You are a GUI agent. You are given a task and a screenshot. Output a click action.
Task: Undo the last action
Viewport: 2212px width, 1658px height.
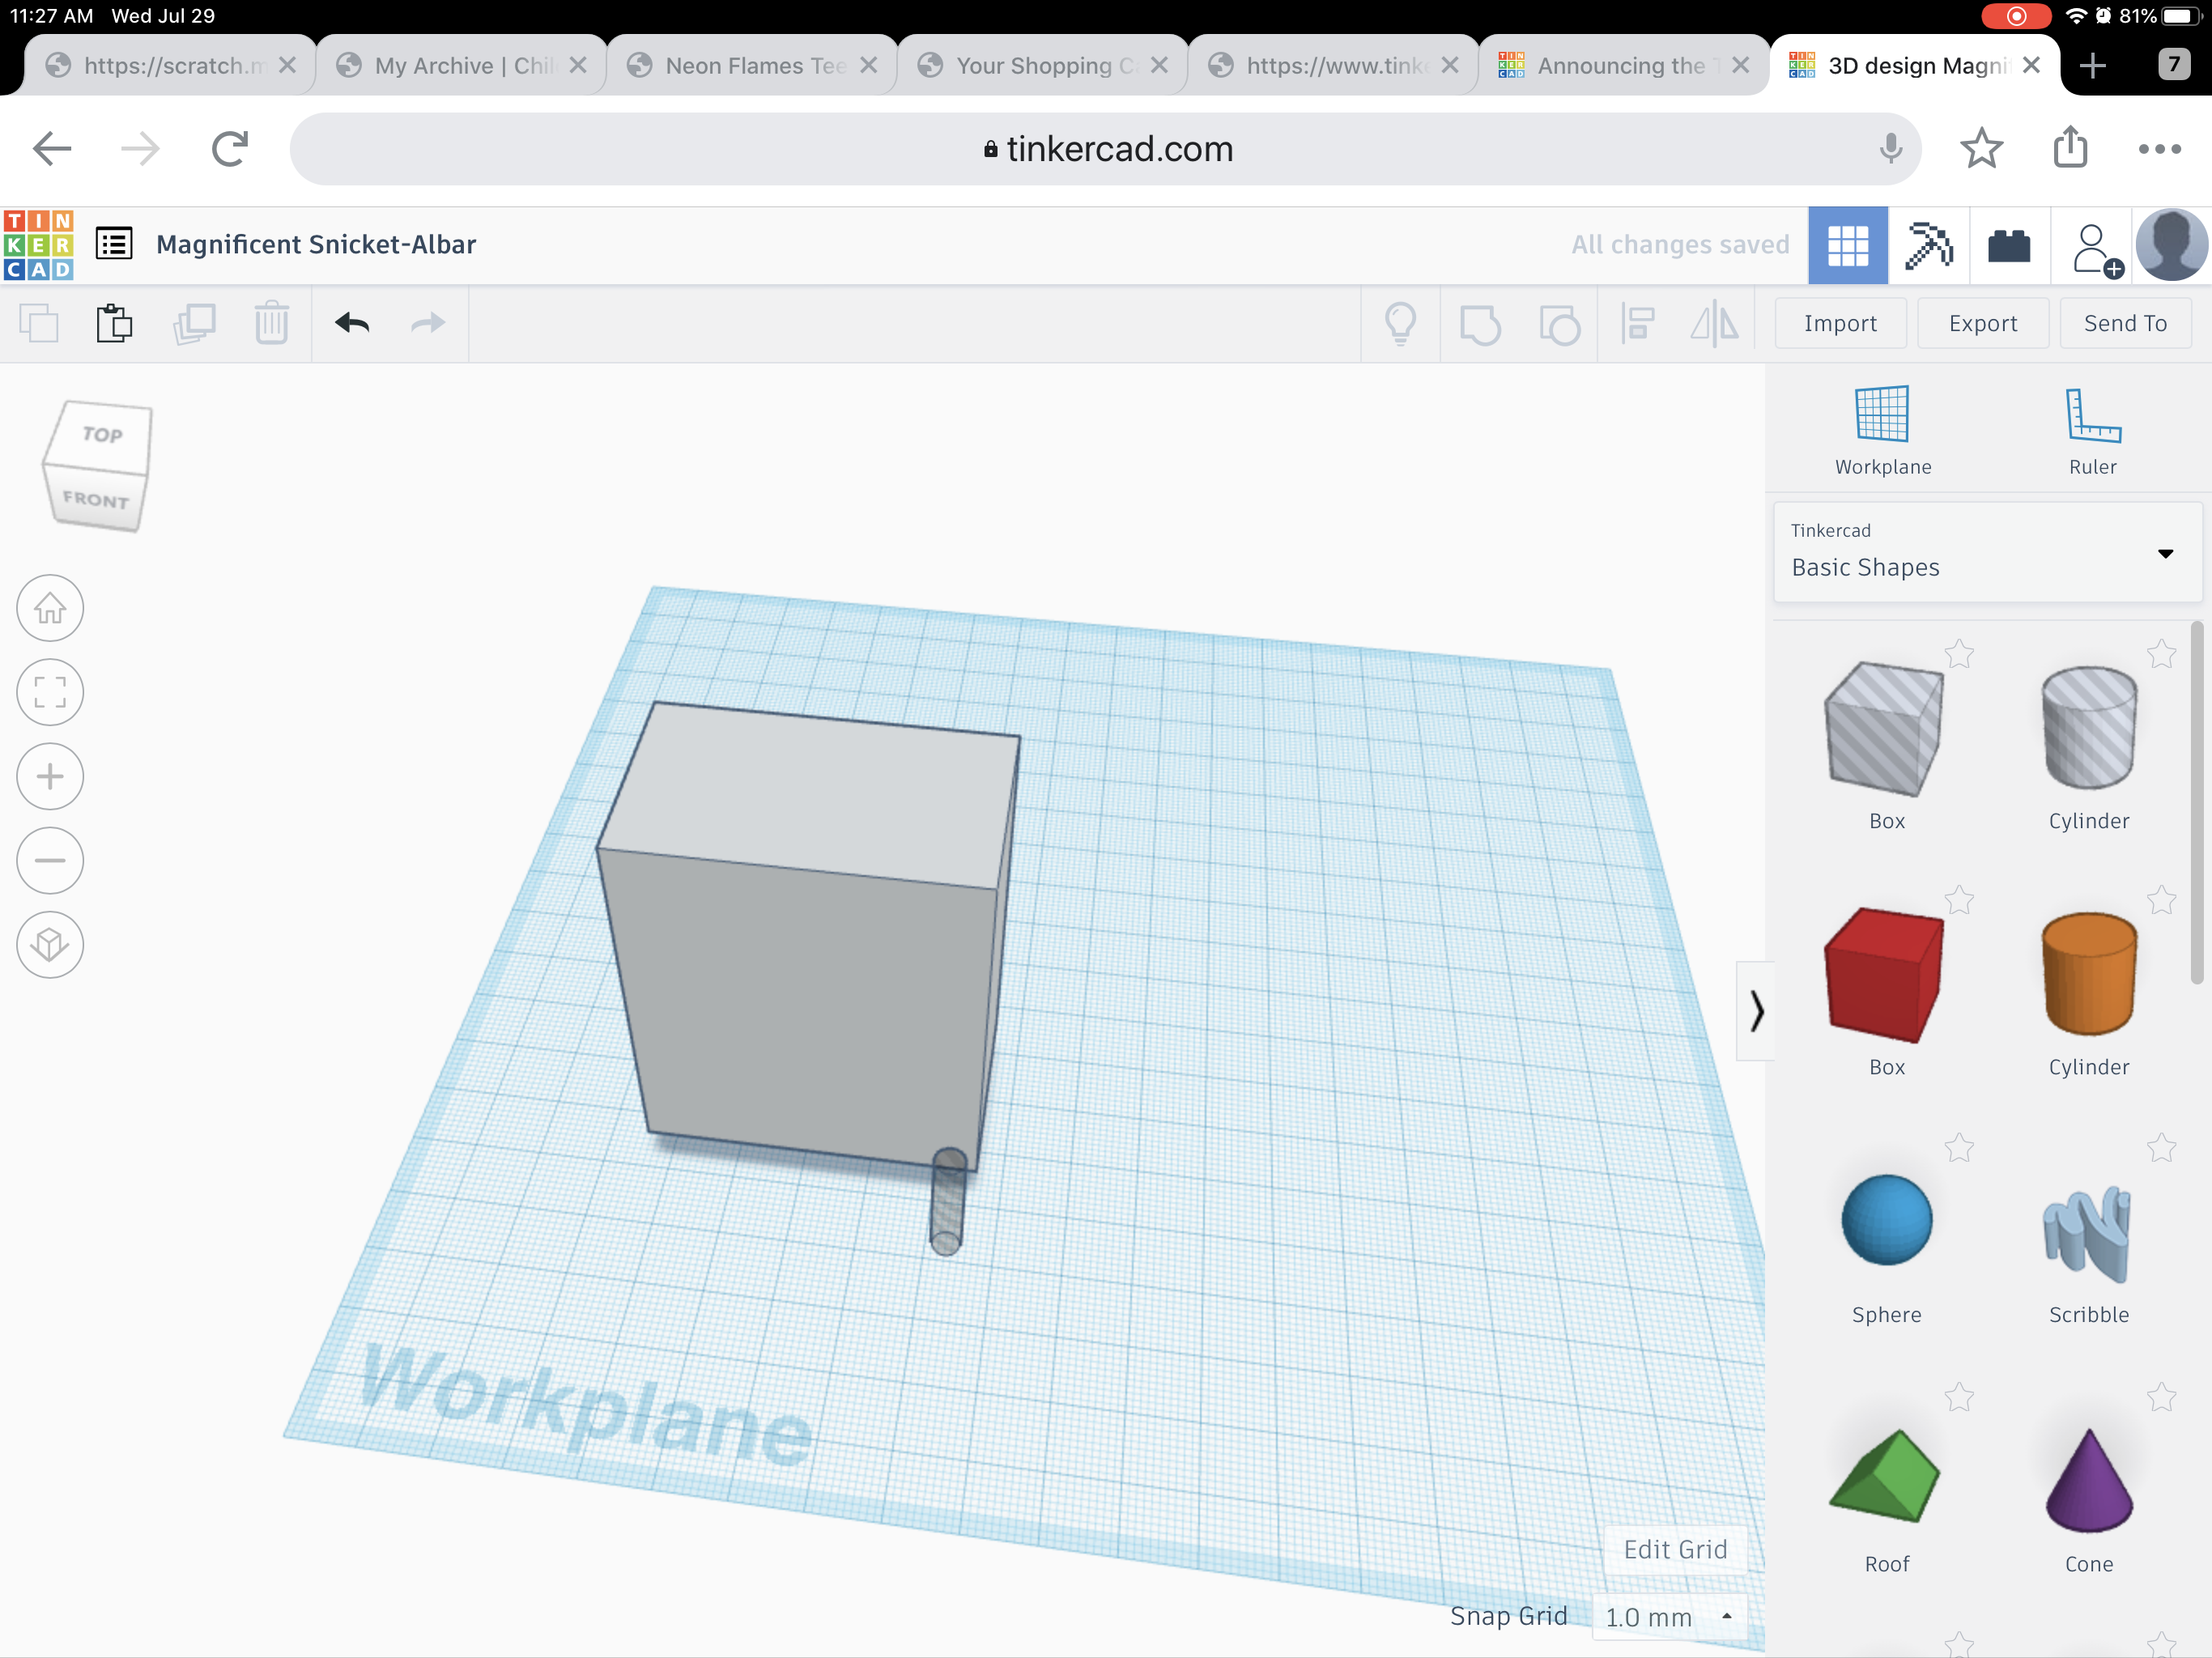click(x=352, y=323)
